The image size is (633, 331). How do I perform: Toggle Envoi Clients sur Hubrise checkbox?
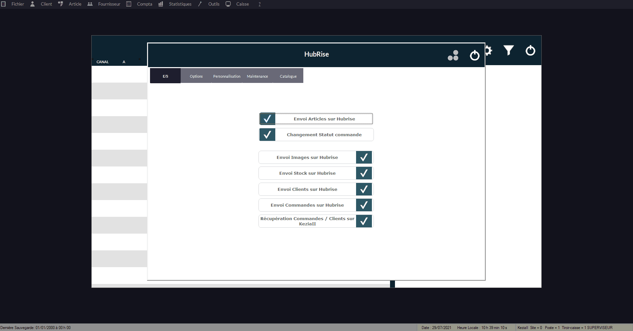(x=364, y=189)
